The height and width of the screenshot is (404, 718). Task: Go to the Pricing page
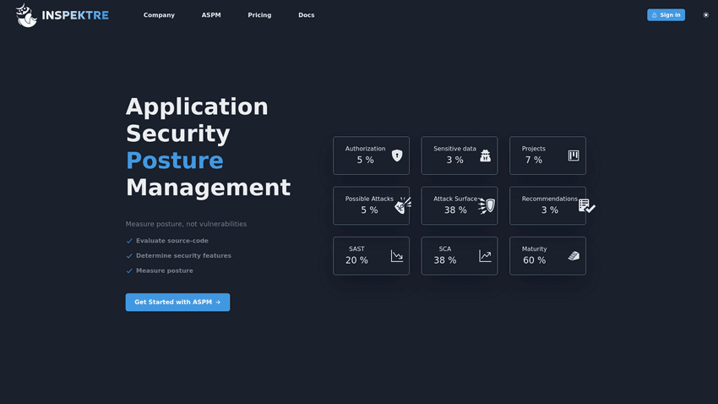click(x=259, y=15)
